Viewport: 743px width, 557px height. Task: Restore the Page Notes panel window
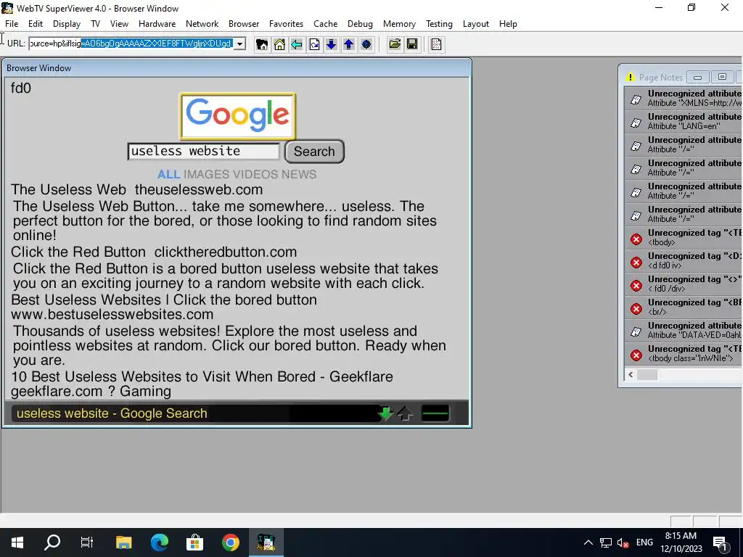point(722,77)
